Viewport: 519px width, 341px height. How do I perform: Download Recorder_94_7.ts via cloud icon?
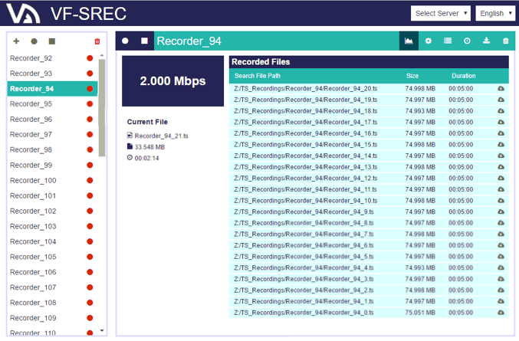coord(501,234)
